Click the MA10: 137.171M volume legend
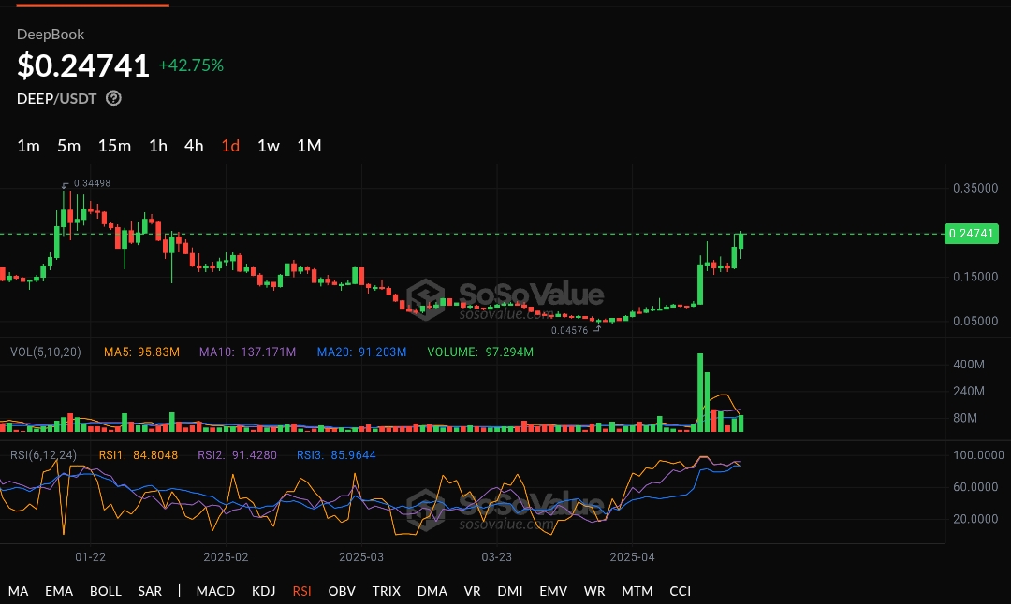The image size is (1011, 604). point(247,352)
